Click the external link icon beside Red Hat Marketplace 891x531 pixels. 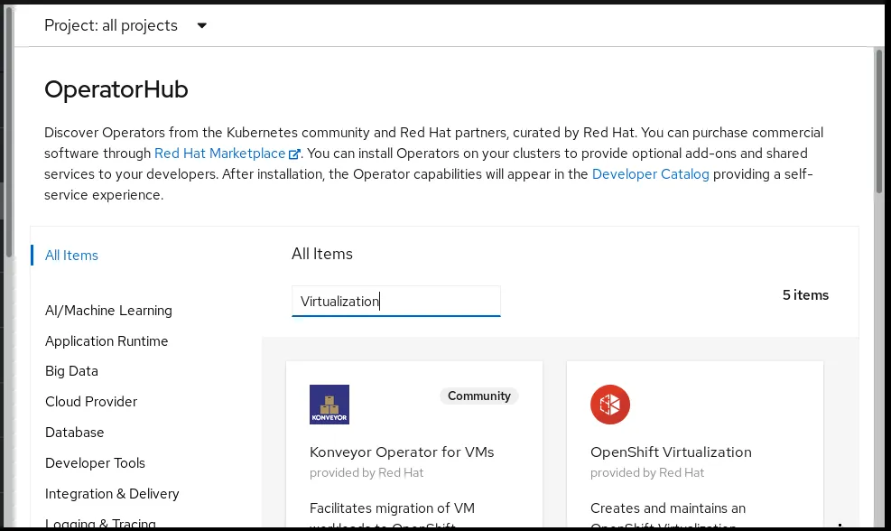(x=294, y=154)
